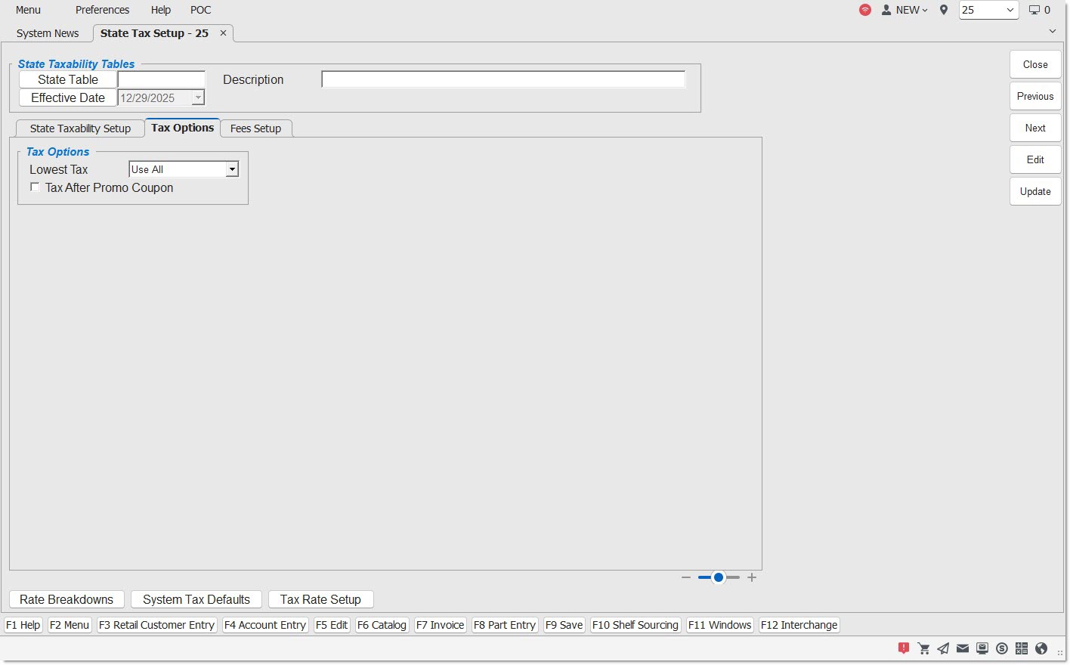Image resolution: width=1070 pixels, height=665 pixels.
Task: Click the zoom slider handle
Action: [x=719, y=577]
